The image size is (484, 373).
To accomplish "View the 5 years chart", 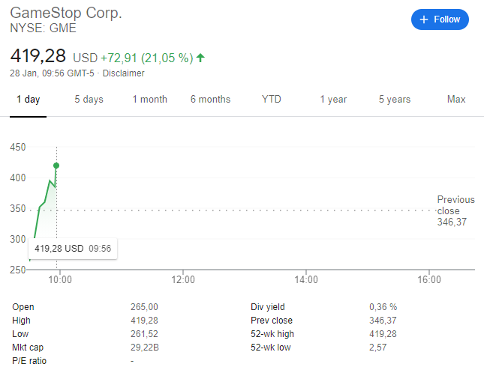I will coord(394,100).
